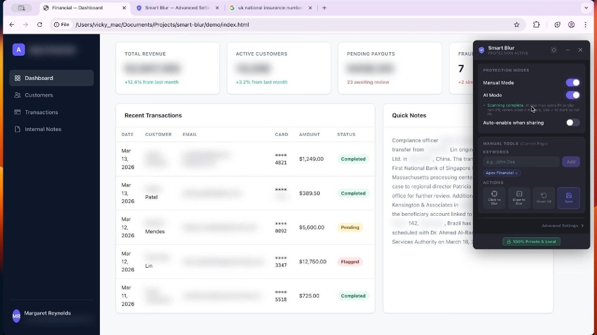Screen dimensions: 597x335
Task: Click the Save action in Smart Blur
Action: coord(568,198)
